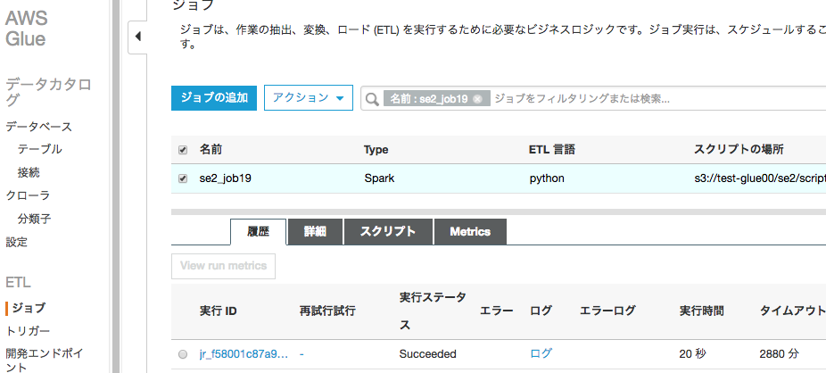This screenshot has height=373, width=826.
Task: Click the ETL 言語 column header
Action: pyautogui.click(x=552, y=150)
